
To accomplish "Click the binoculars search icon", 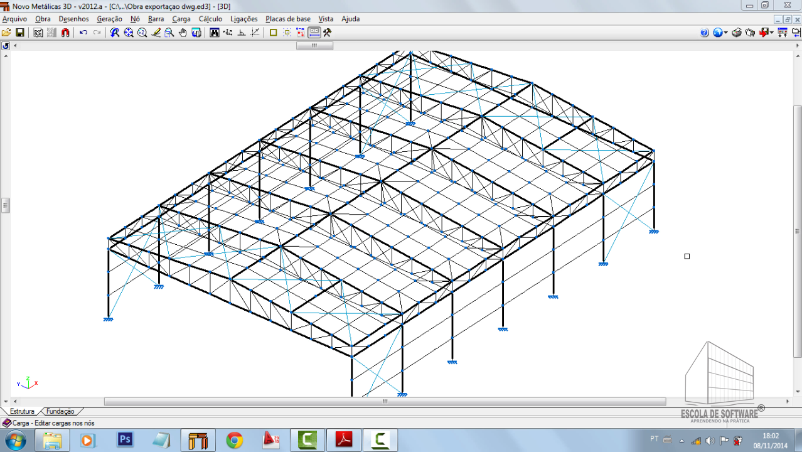I will pyautogui.click(x=215, y=33).
